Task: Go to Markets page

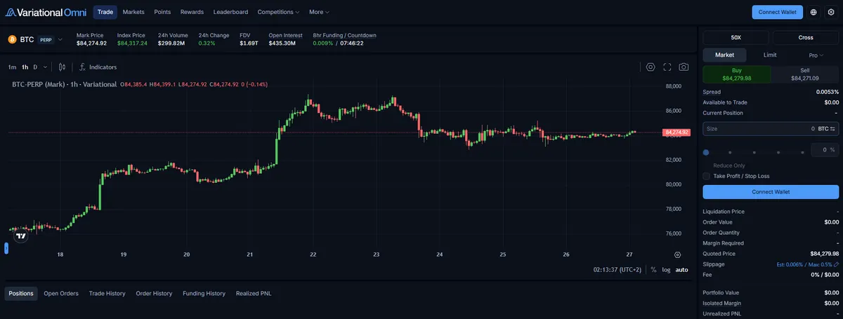Action: point(133,12)
